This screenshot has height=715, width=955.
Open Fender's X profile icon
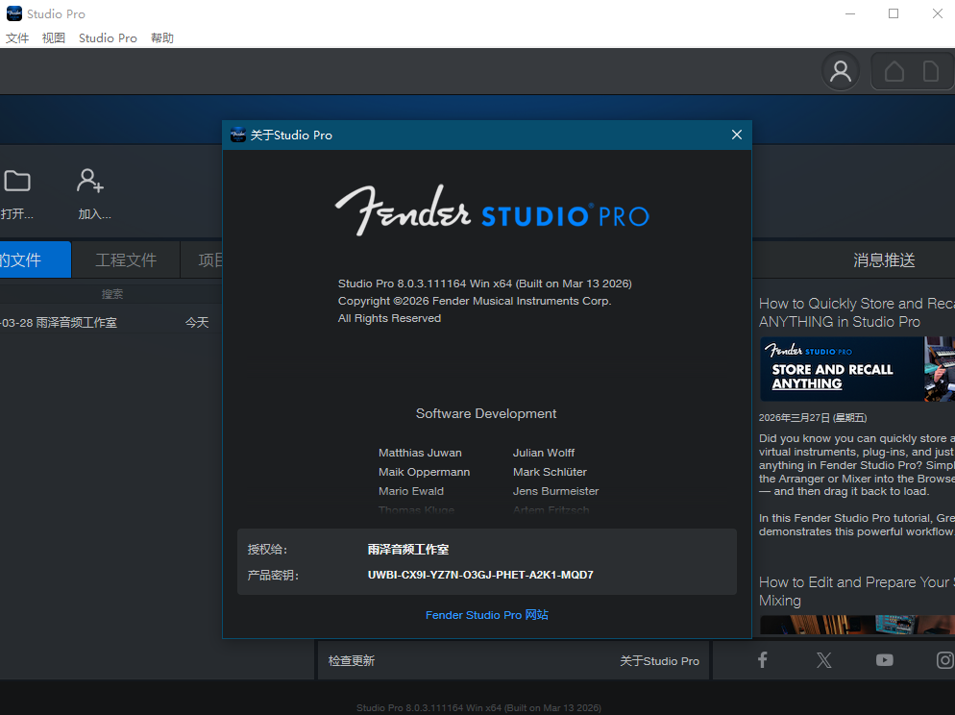coord(823,660)
